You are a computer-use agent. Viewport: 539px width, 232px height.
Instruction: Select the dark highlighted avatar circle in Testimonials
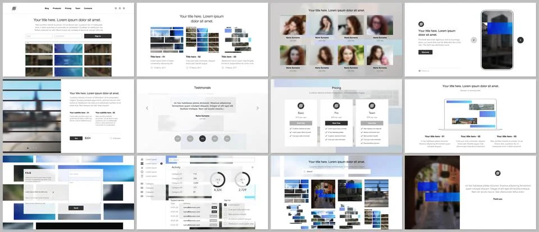(x=203, y=138)
